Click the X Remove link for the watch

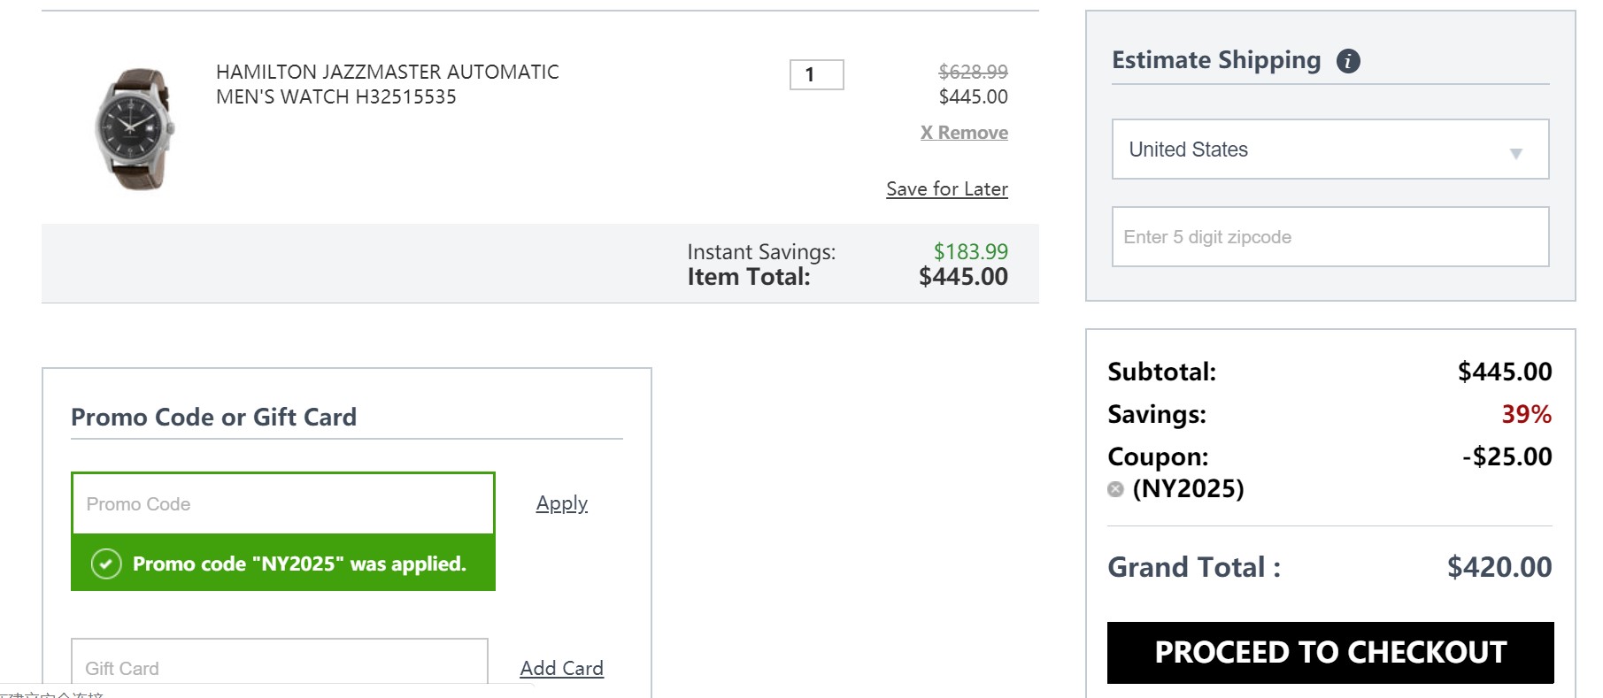click(964, 133)
